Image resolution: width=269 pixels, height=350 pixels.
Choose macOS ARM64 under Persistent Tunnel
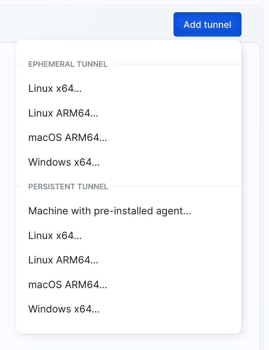(68, 285)
